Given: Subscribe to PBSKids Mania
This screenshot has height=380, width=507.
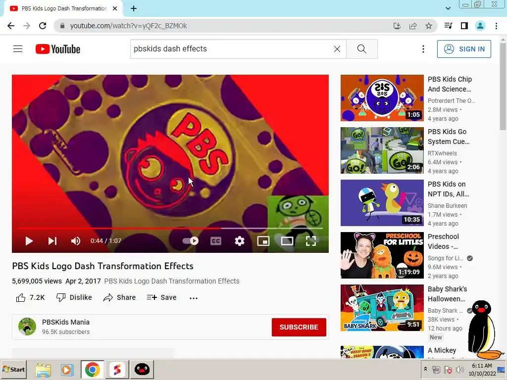Looking at the screenshot, I should point(299,327).
